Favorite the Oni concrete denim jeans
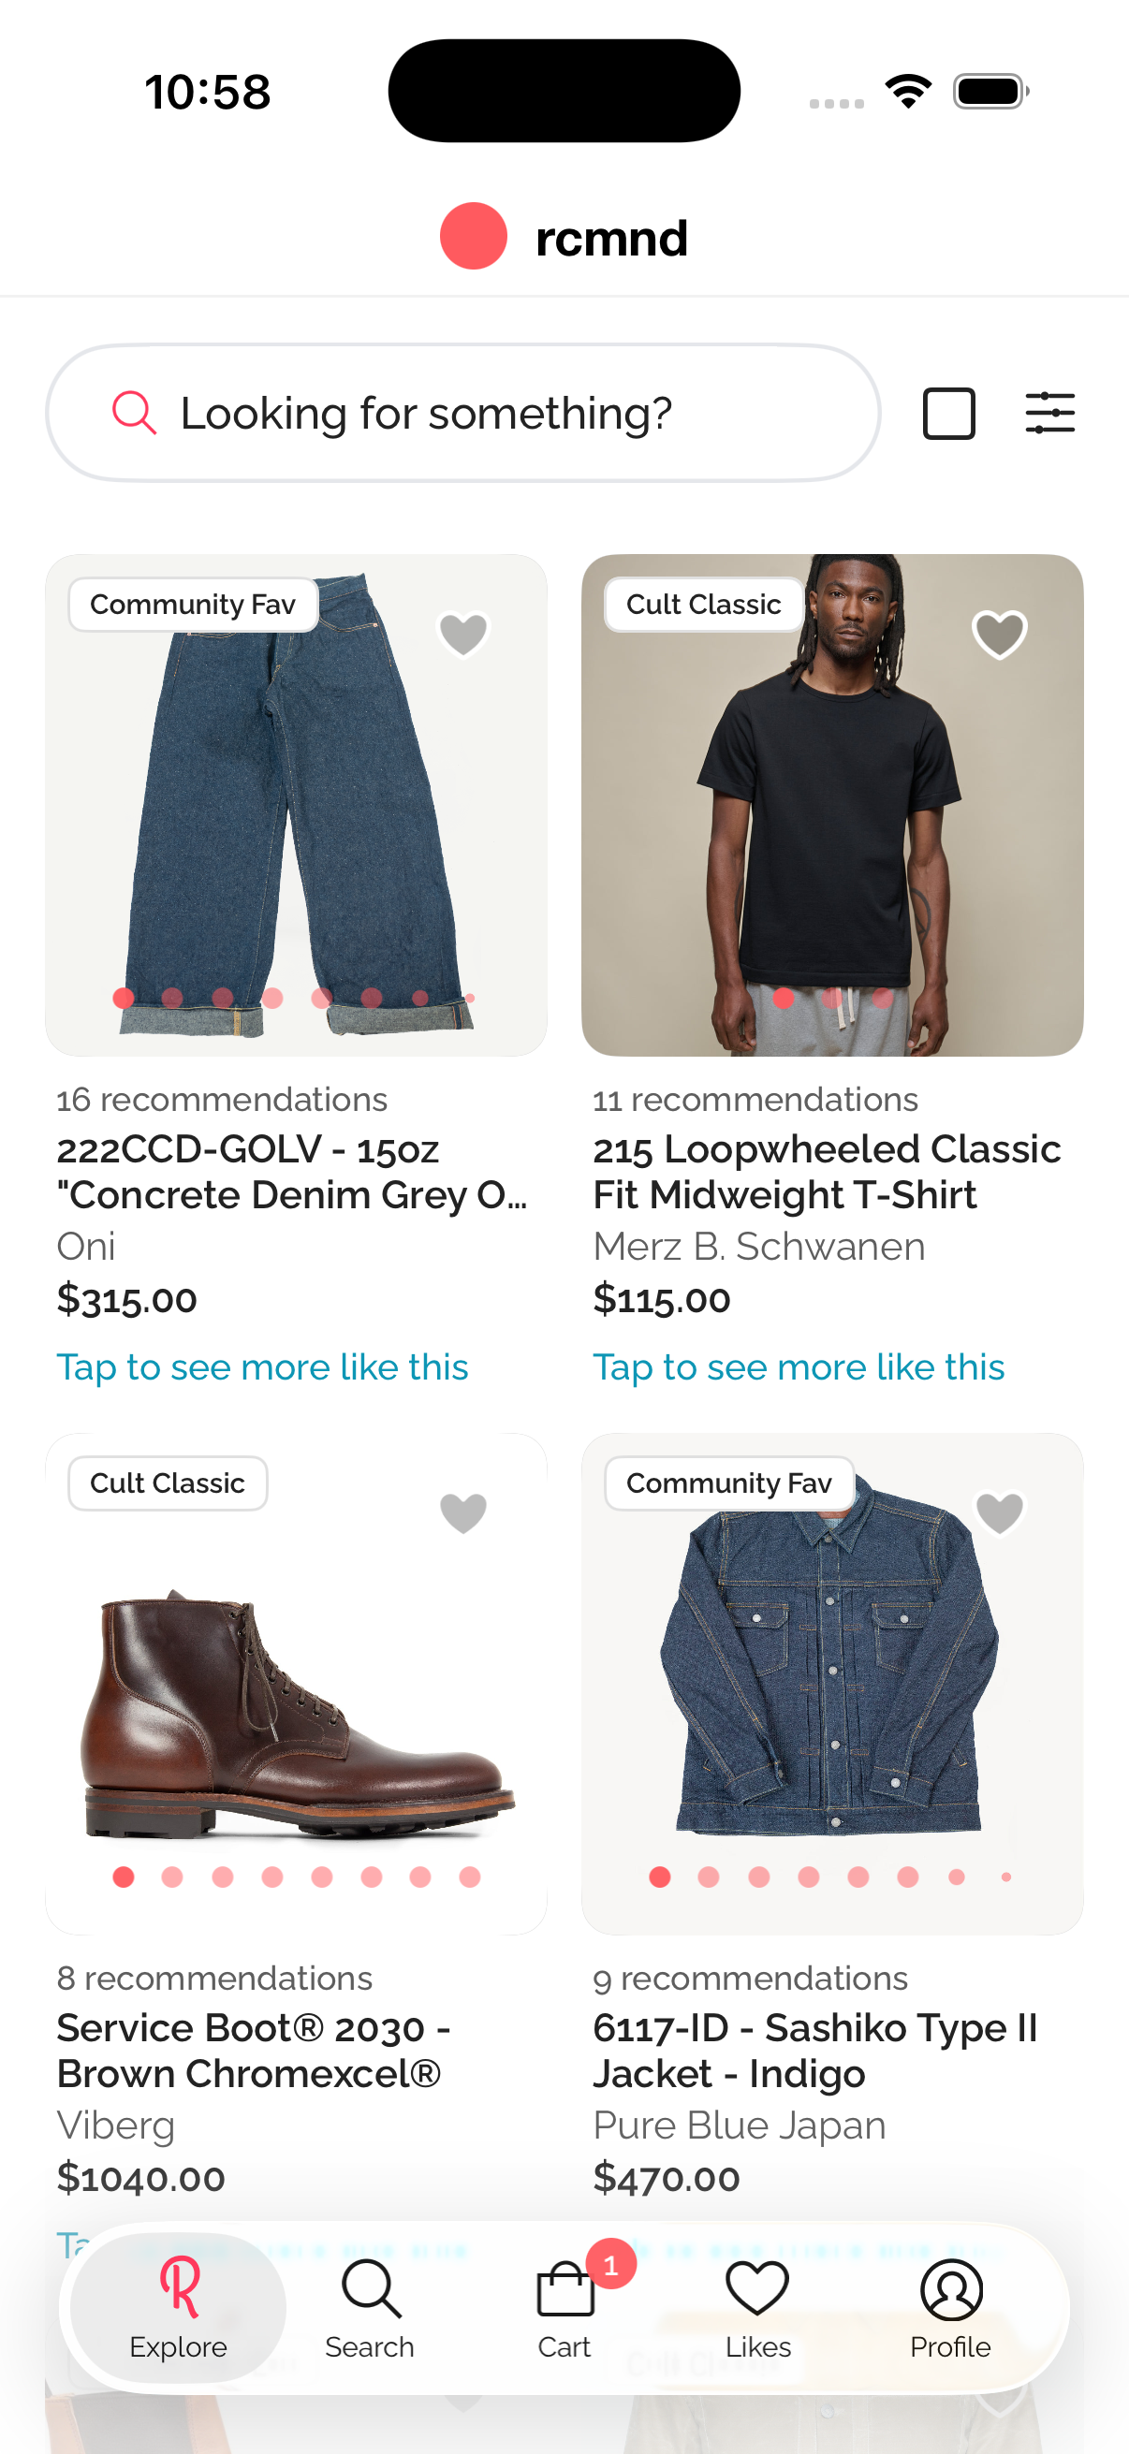 (x=462, y=632)
